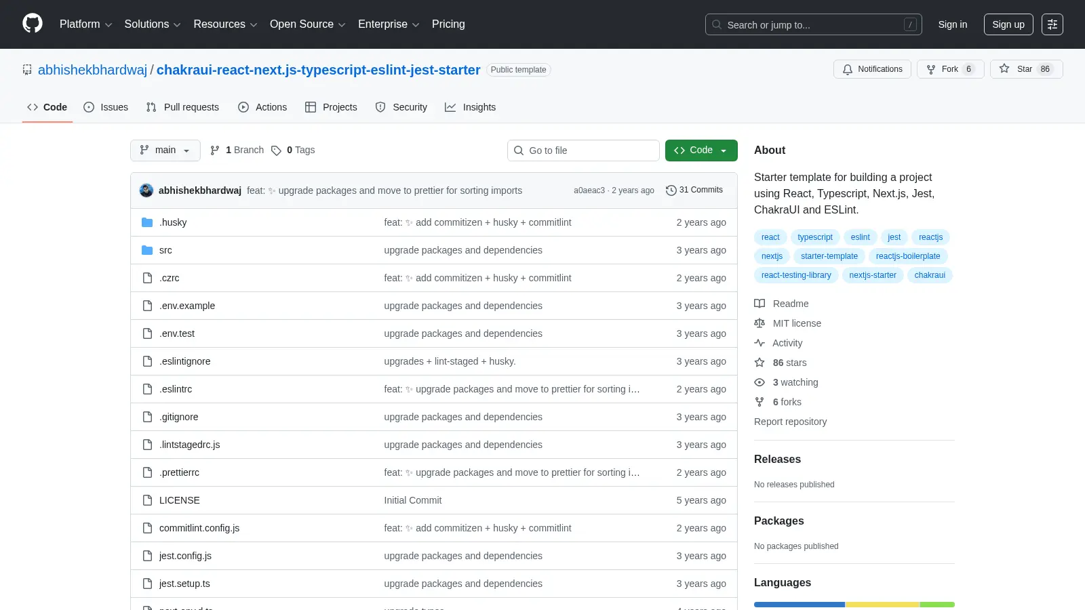1085x610 pixels.
Task: Click the branch icon next to 1 Branch
Action: click(x=215, y=150)
